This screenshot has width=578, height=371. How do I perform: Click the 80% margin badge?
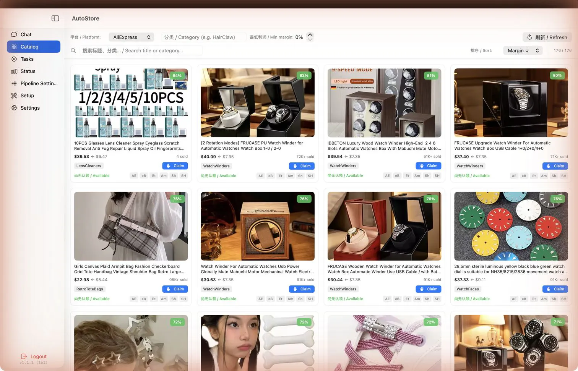pyautogui.click(x=557, y=76)
